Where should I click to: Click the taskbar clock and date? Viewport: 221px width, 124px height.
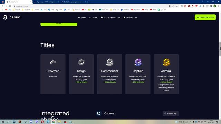tap(211, 122)
